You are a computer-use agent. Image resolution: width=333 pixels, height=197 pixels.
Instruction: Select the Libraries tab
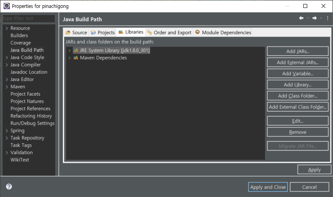131,32
